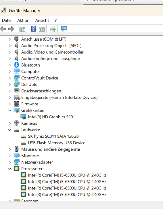Expand the ControlVault Device node
This screenshot has height=209, width=163.
(x=10, y=78)
